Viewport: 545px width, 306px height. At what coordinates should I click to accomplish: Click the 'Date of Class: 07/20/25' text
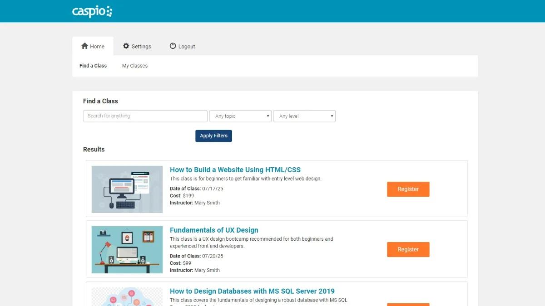(x=197, y=256)
